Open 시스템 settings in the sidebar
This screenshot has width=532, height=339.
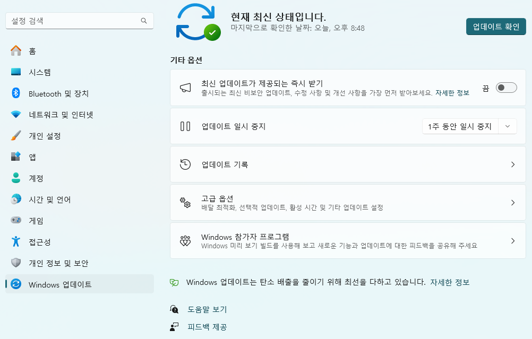click(80, 72)
